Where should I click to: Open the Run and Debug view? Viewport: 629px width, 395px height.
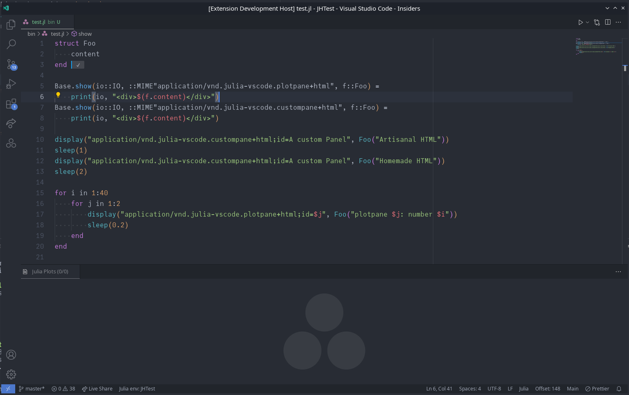click(x=11, y=84)
